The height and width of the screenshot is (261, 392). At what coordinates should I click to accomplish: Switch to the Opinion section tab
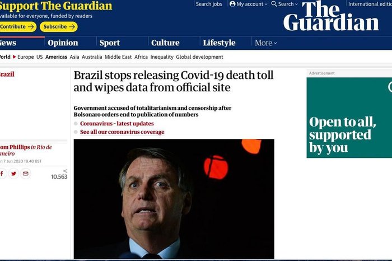click(x=63, y=43)
